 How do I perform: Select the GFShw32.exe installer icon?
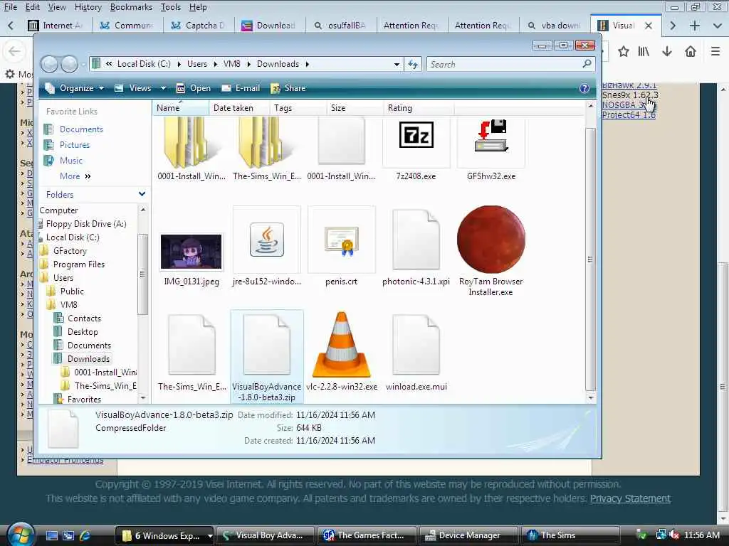tap(491, 136)
